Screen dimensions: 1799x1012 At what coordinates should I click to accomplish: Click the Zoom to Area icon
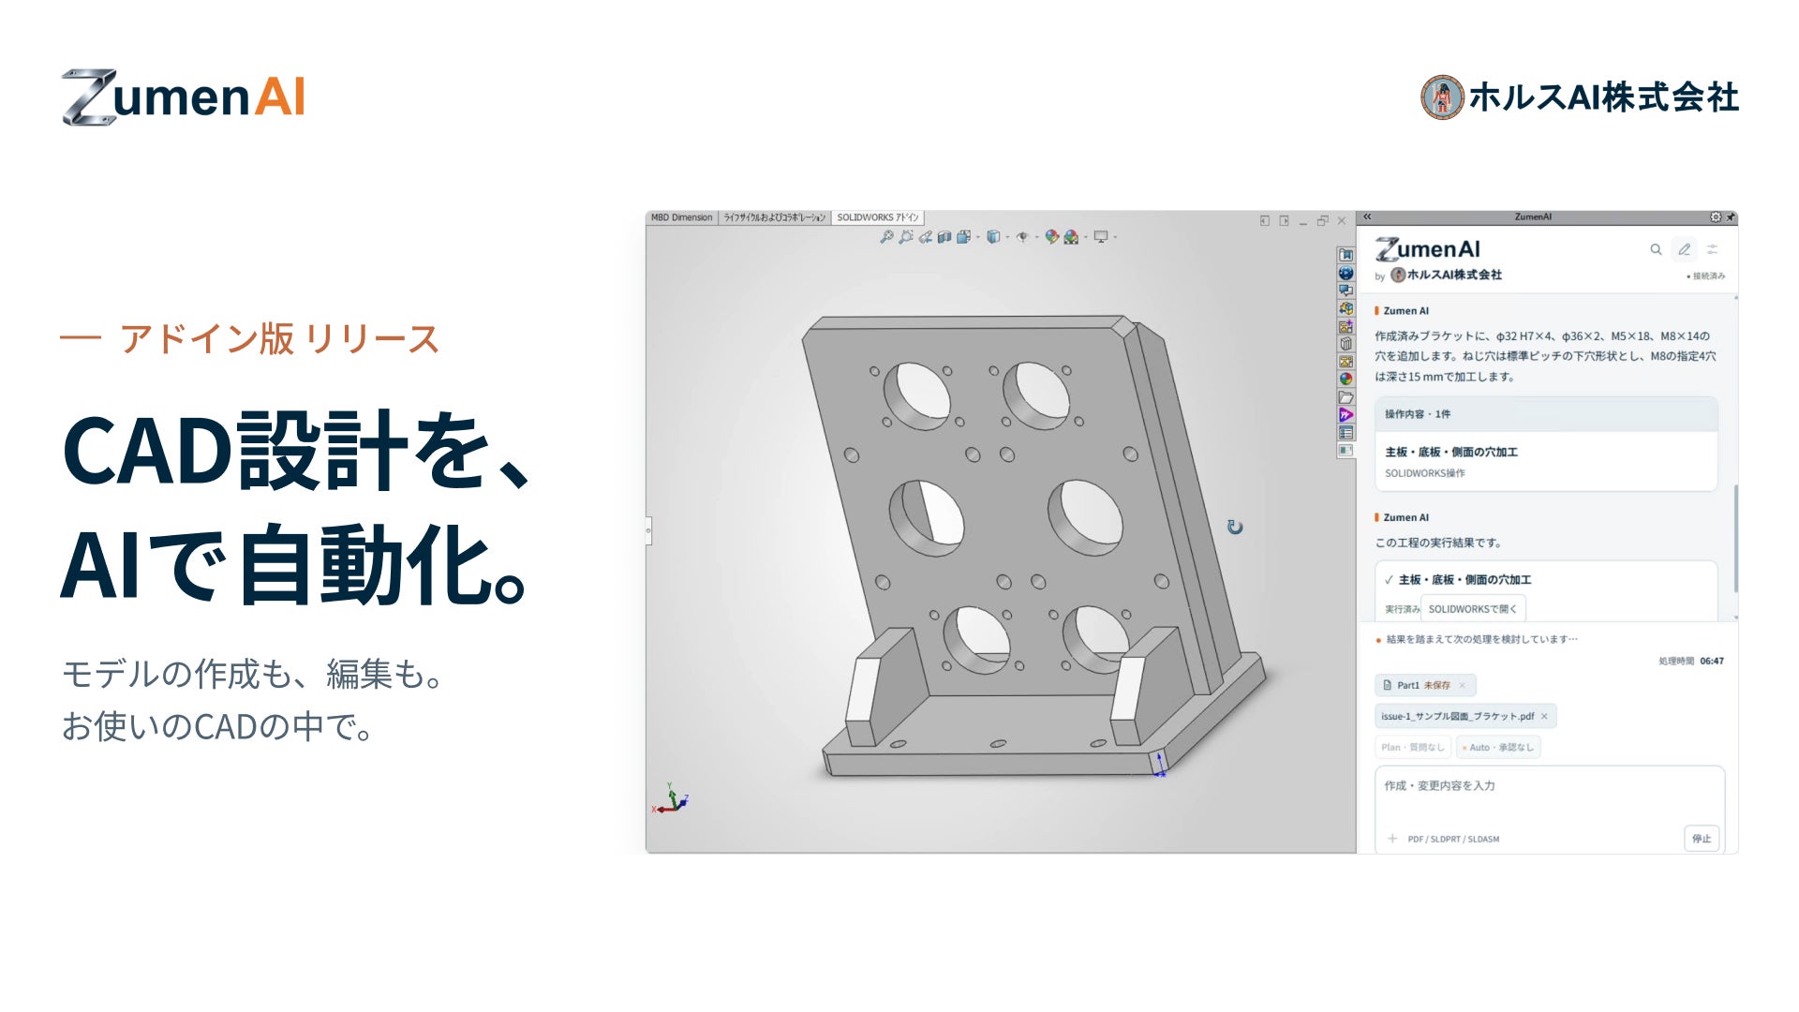click(x=906, y=237)
